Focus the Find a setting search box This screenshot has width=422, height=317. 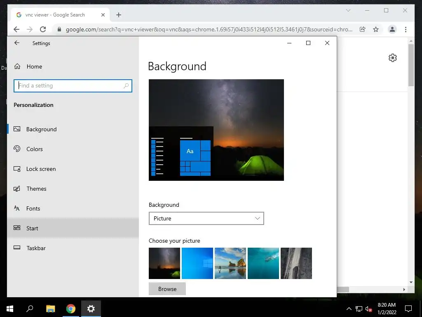[73, 86]
